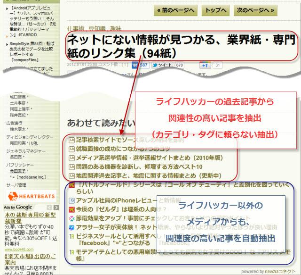The image size is (301, 275).
Task: Open related article メディア系選挙情報・選挙速報サイトまとめ
Action: tap(150, 158)
